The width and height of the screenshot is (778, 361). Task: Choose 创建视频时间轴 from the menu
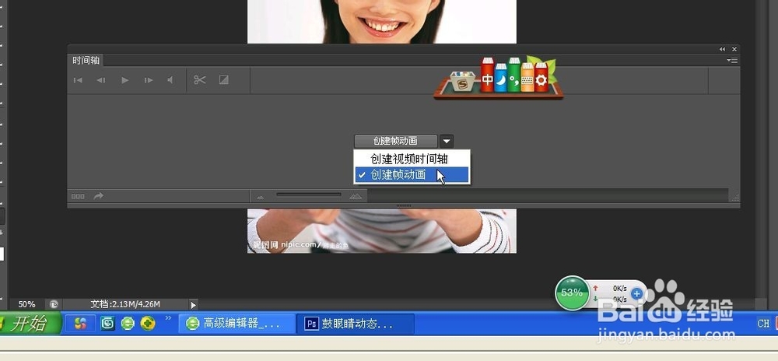tap(412, 159)
